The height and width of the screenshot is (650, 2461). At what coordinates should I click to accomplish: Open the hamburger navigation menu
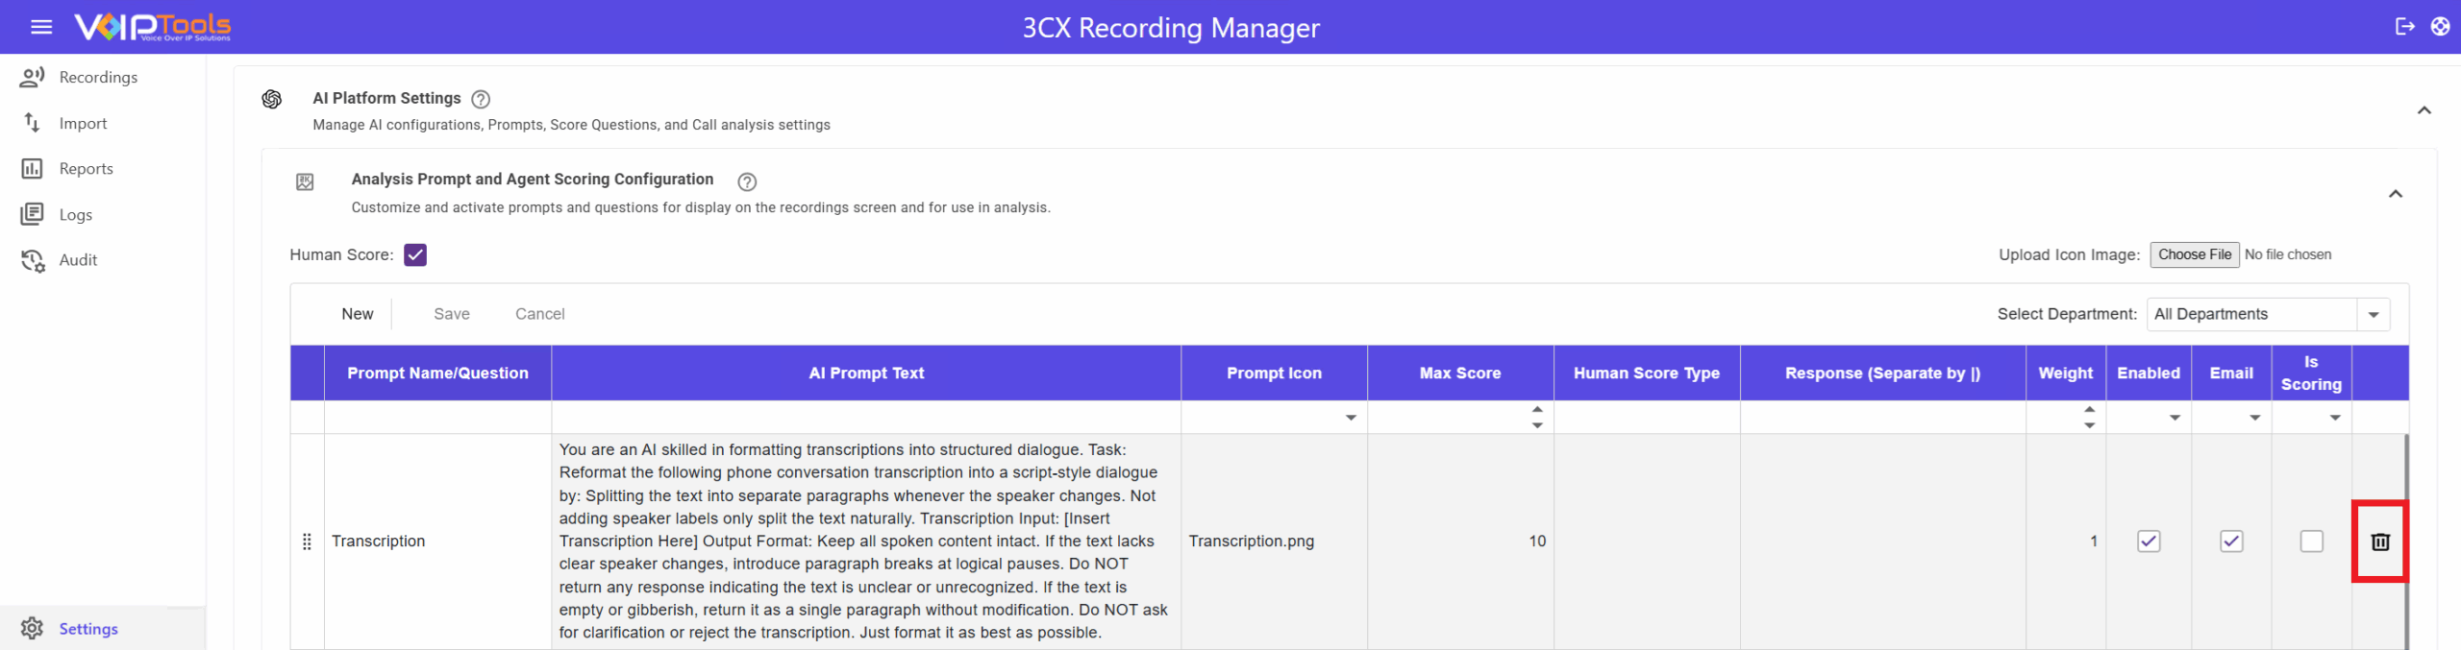(41, 27)
